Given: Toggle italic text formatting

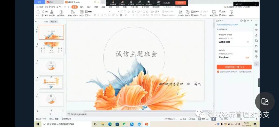Looking at the screenshot, I should pos(98,15).
